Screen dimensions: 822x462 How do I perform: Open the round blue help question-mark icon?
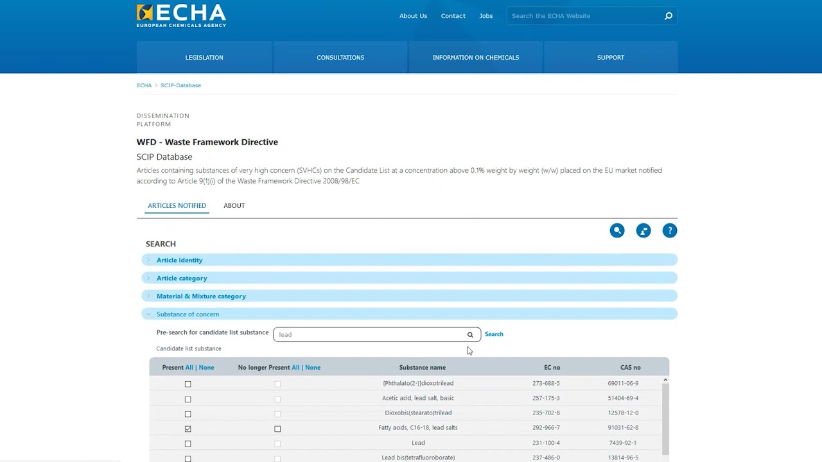[670, 230]
